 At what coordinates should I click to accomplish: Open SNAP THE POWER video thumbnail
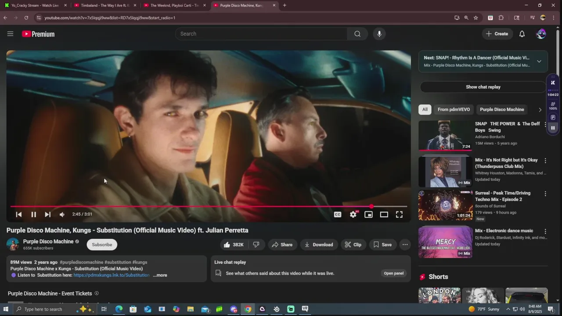tap(445, 135)
